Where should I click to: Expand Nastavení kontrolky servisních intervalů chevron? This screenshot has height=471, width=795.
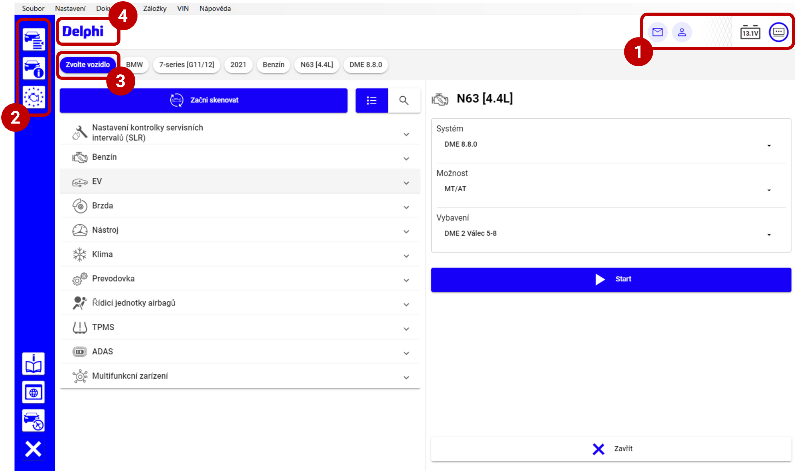(406, 135)
